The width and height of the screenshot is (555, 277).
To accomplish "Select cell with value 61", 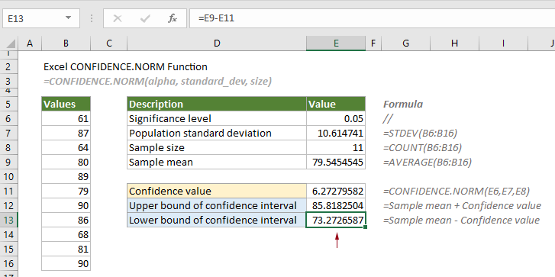I will click(66, 118).
